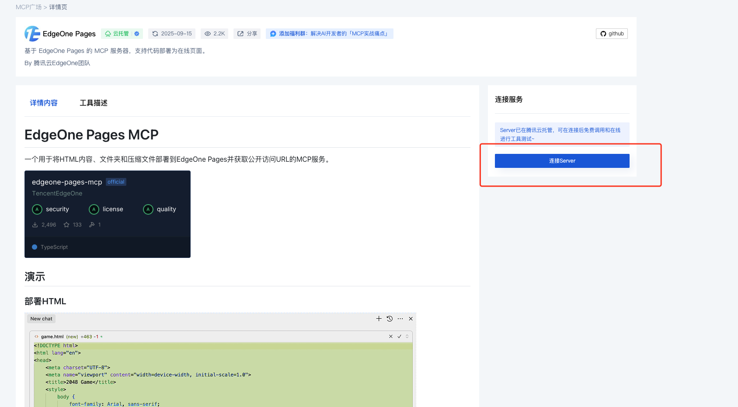Go back to MCP广场 via breadcrumb
Screen dimensions: 738x407
point(28,7)
